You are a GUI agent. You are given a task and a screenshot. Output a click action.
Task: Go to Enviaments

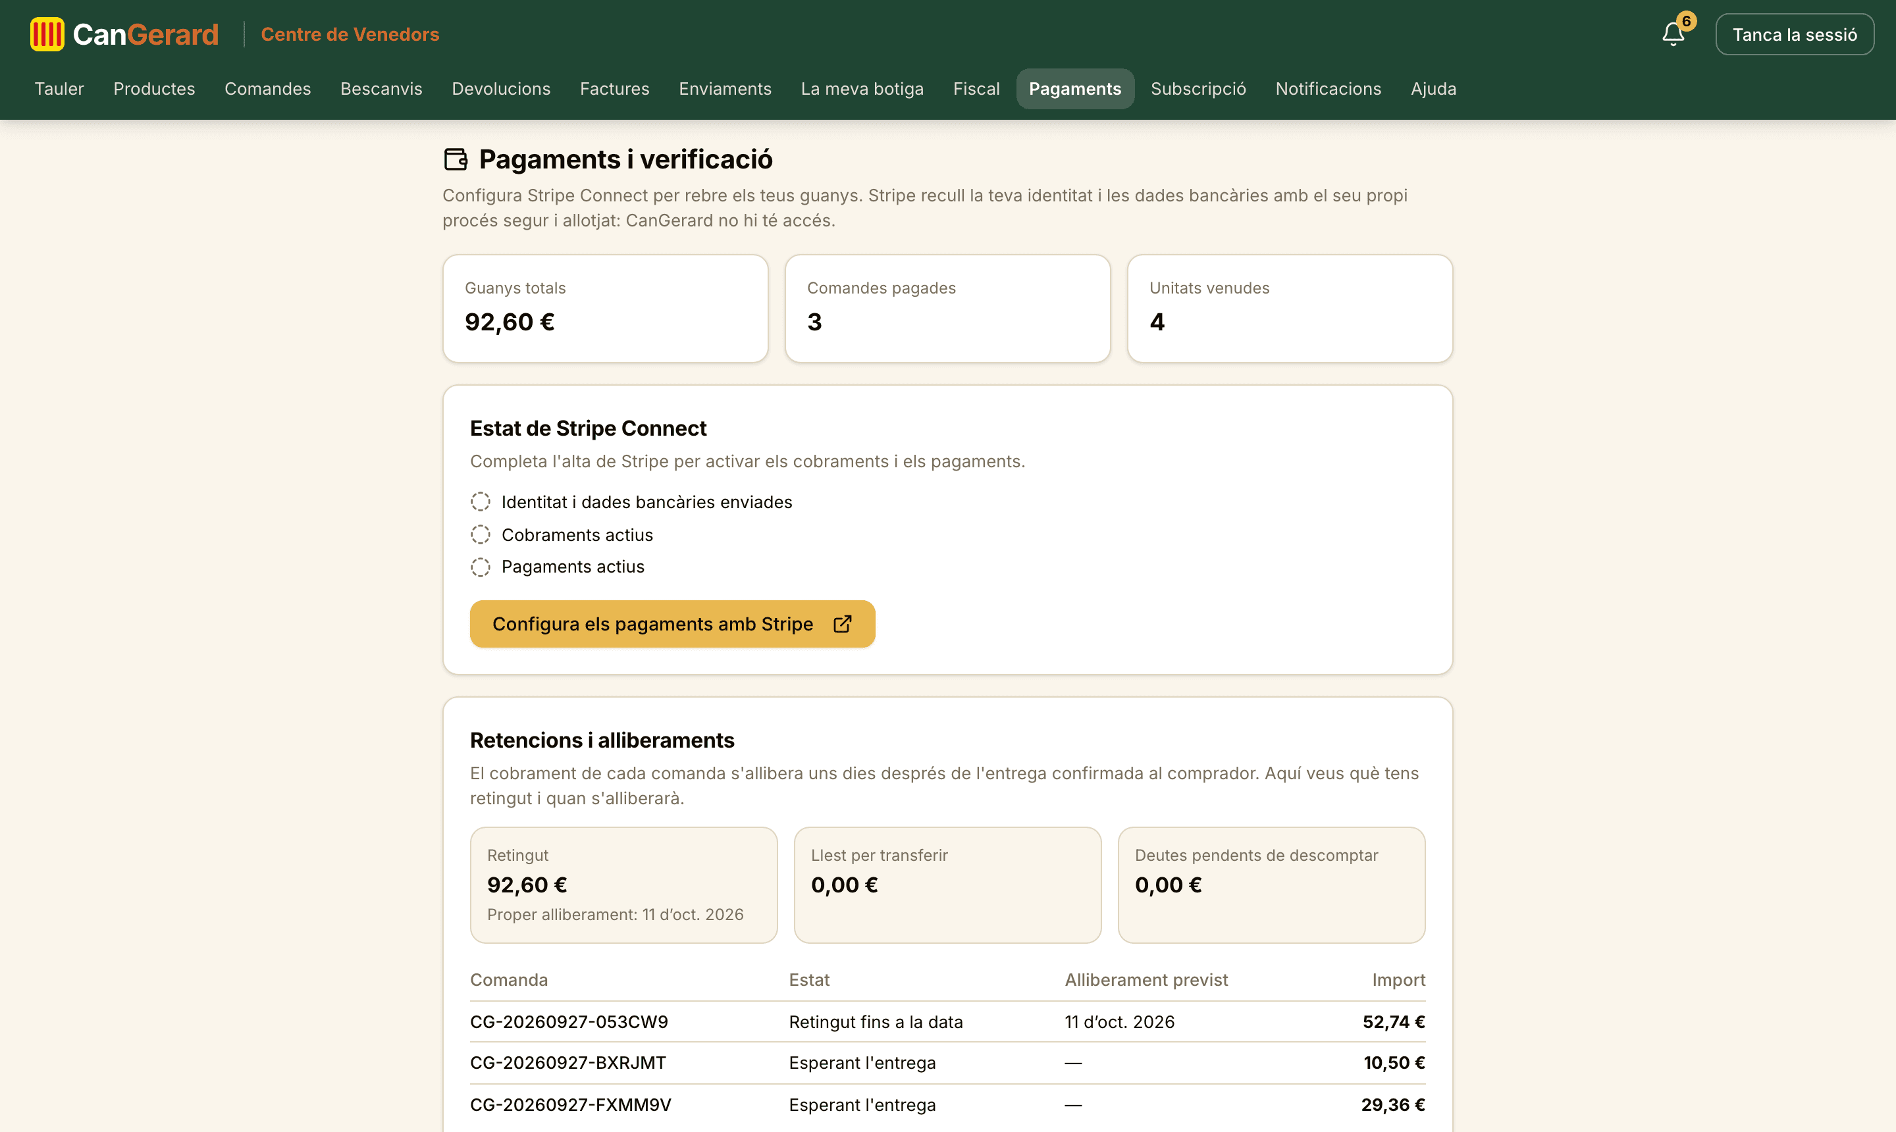tap(725, 88)
